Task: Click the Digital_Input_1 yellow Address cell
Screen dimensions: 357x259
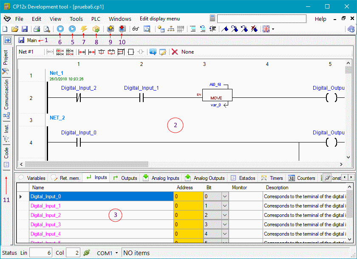Action: click(188, 206)
